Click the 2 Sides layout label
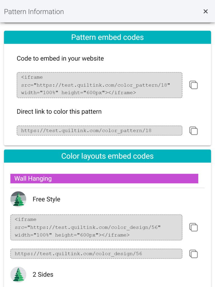Image resolution: width=215 pixels, height=287 pixels. pos(43,275)
